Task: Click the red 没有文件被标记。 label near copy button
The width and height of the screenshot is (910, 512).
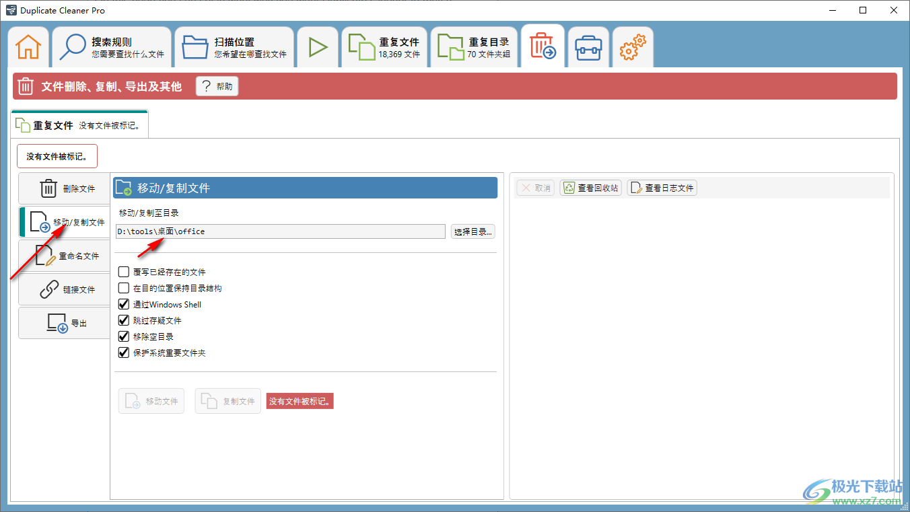Action: click(x=300, y=401)
